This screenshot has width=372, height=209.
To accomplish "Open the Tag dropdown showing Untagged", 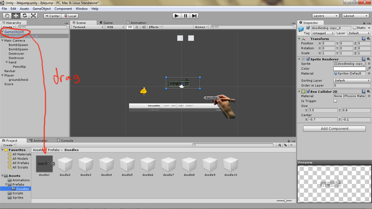I will point(323,33).
